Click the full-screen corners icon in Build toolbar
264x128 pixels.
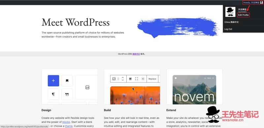[137, 79]
